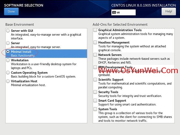Check the Scientific Support add-on
Viewport: 180px width, 135px height.
point(95,80)
